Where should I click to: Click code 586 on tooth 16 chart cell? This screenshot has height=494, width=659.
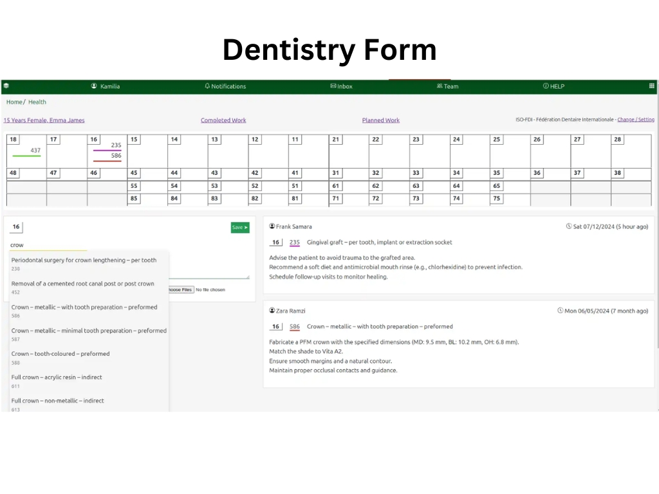116,156
